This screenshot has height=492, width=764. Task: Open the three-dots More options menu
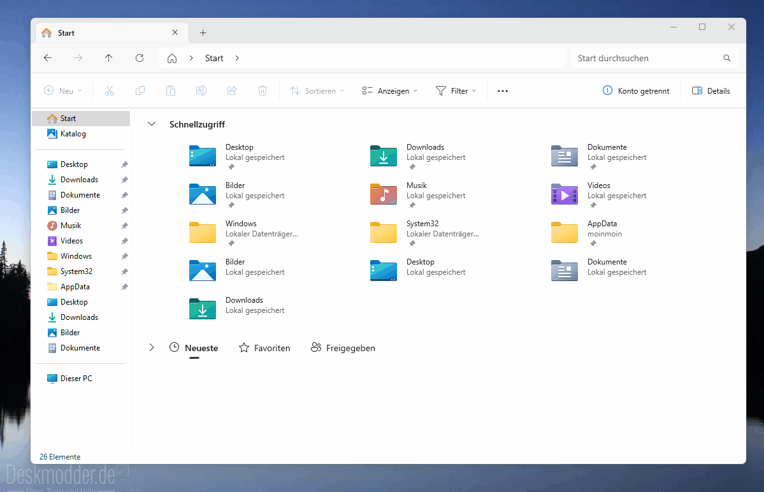503,91
